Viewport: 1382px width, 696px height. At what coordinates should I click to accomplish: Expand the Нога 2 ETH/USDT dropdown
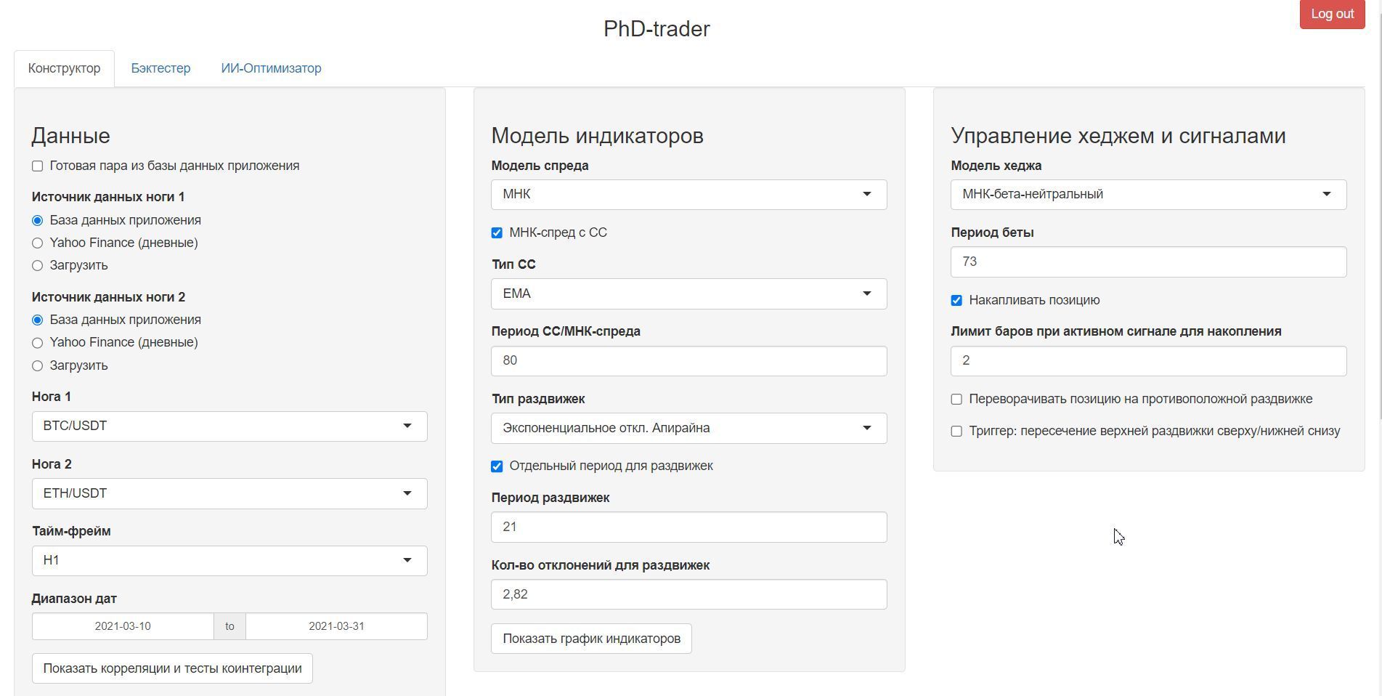coord(229,494)
